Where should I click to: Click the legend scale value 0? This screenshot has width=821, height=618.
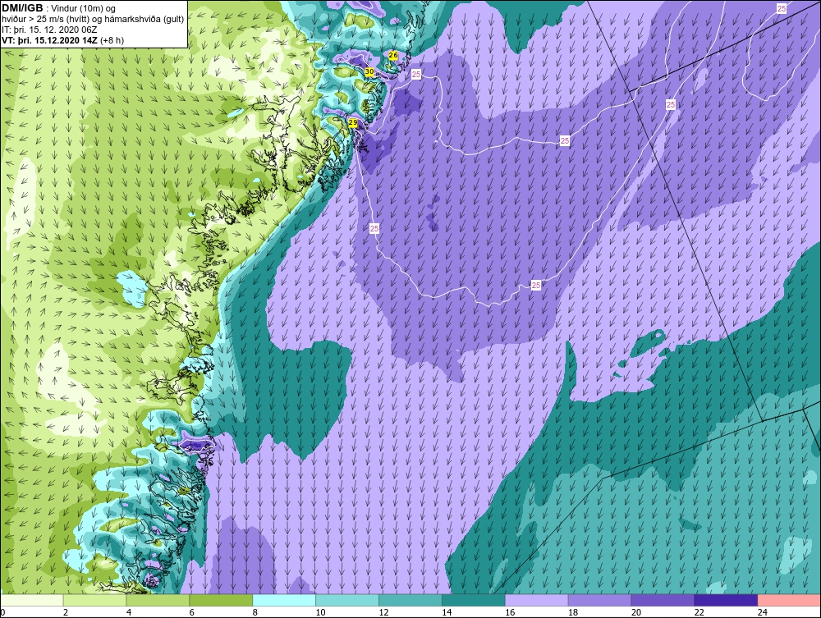pos(2,612)
